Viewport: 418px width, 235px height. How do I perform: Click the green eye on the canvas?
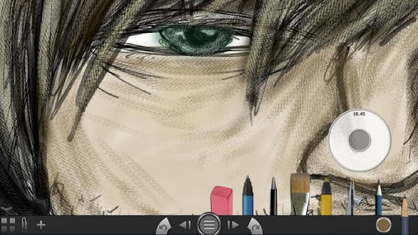point(198,40)
